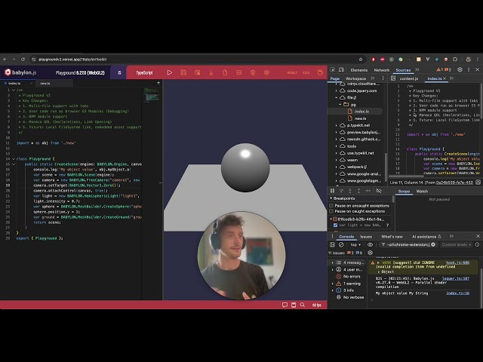The height and width of the screenshot is (362, 483).
Task: Download the playground with the download arrow icon
Action: (211, 72)
